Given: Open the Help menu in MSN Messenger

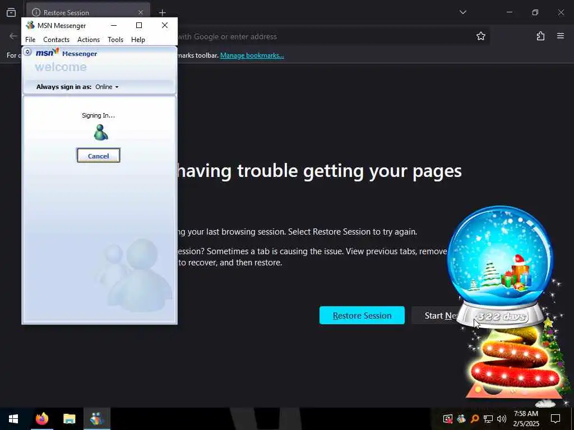Looking at the screenshot, I should (138, 40).
